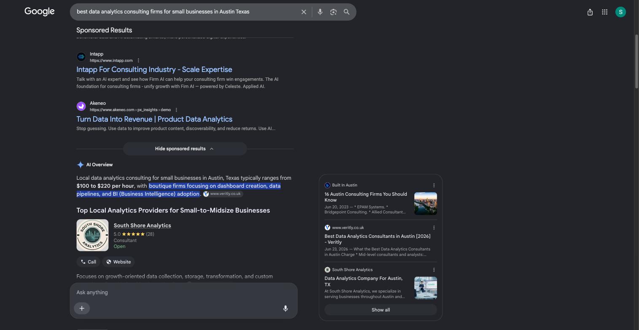This screenshot has width=639, height=330.
Task: Open search by image (Lens)
Action: coord(333,12)
